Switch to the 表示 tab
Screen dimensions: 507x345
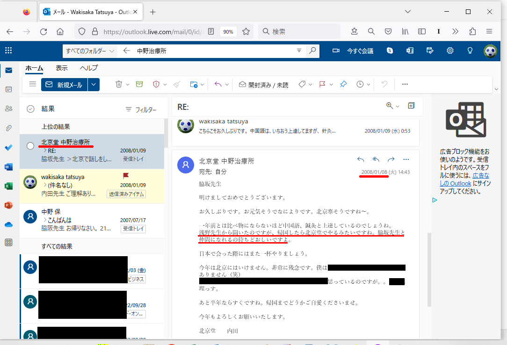61,68
